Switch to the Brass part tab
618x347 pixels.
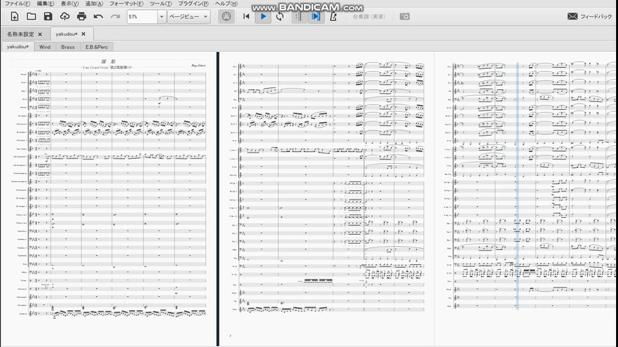click(68, 47)
